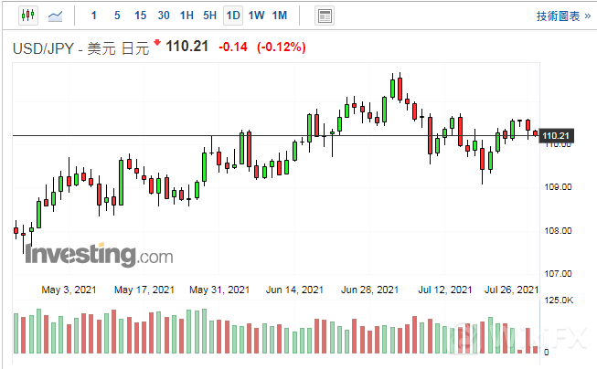Select the 1 minute timeframe
Image resolution: width=597 pixels, height=369 pixels.
point(94,16)
